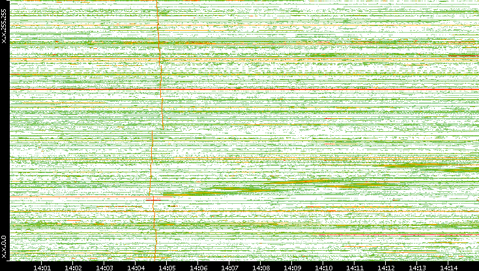Select the x.x.0.0 address axis label
This screenshot has height=271, width=479.
[4, 247]
